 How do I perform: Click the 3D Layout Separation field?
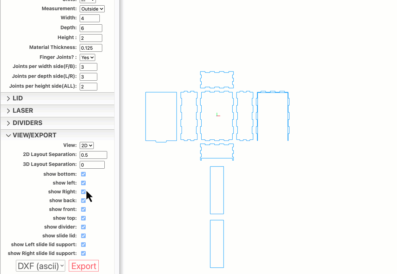[92, 165]
